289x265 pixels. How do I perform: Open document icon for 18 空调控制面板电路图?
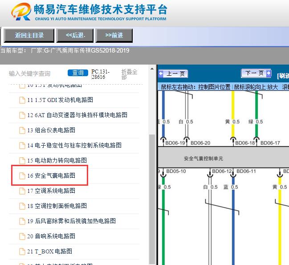point(22,206)
